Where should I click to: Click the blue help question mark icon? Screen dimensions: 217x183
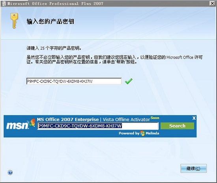click(10, 172)
